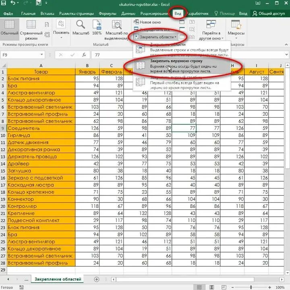Select column A header
Image resolution: width=290 pixels, height=290 pixels.
(41, 66)
